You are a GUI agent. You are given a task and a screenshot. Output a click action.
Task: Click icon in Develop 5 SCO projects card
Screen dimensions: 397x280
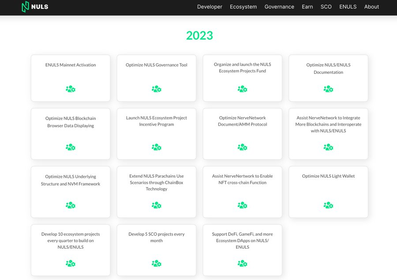[x=157, y=264]
